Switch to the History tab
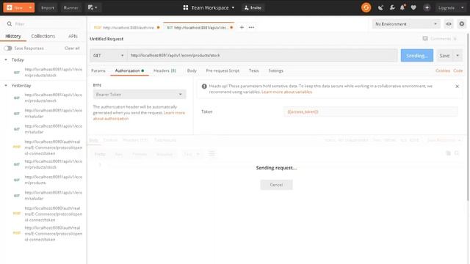 click(x=13, y=36)
